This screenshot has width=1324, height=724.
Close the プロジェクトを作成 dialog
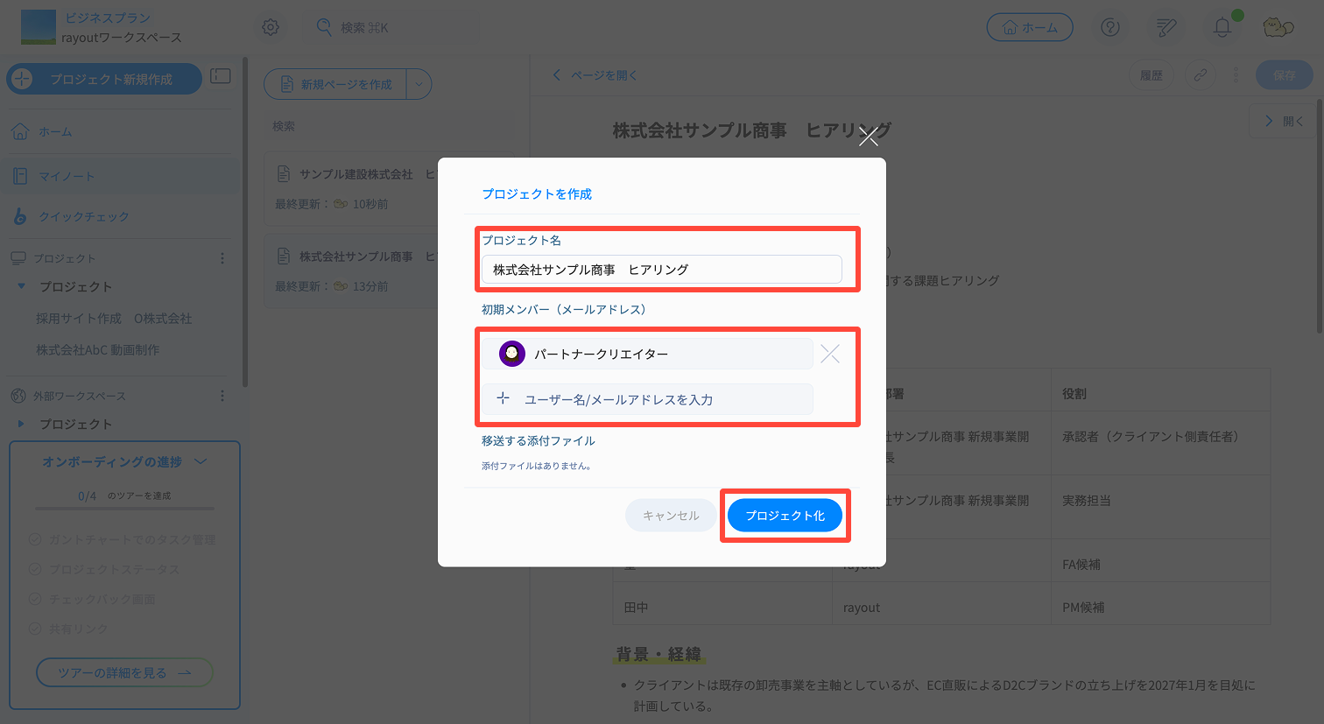tap(869, 137)
